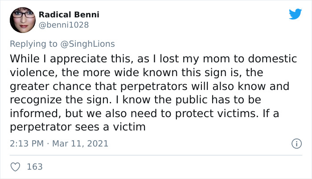Click the final line 'perpetrator sees a victim'
The height and width of the screenshot is (179, 312).
pyautogui.click(x=78, y=127)
